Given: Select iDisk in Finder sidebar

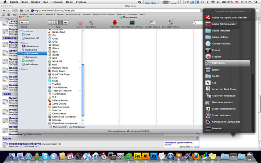Looking at the screenshot, I should click(26, 34).
